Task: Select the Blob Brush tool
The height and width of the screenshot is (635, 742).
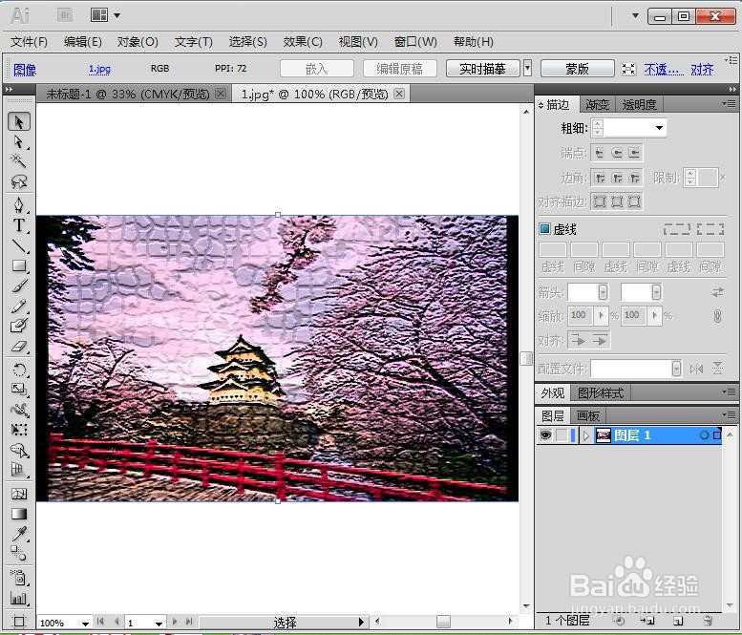Action: pyautogui.click(x=19, y=326)
